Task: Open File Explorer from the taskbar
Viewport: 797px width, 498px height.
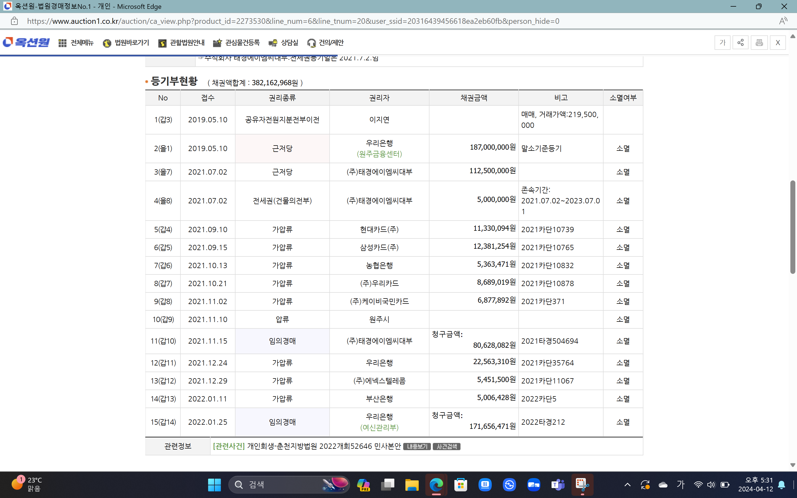Action: pos(412,484)
